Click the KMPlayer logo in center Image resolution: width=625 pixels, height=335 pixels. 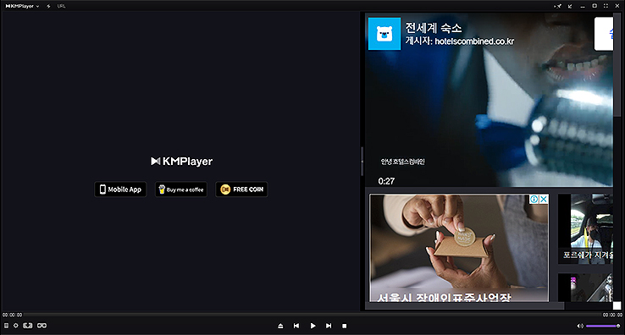(182, 162)
